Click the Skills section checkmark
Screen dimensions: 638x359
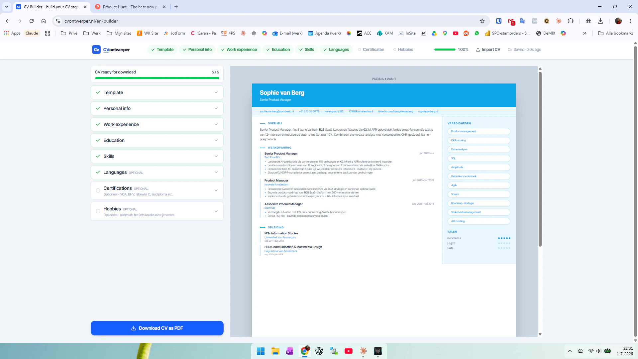point(98,156)
